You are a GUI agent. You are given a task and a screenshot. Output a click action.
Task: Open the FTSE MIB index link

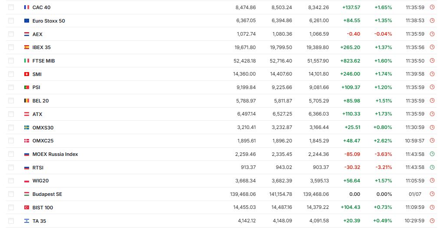[x=43, y=61]
